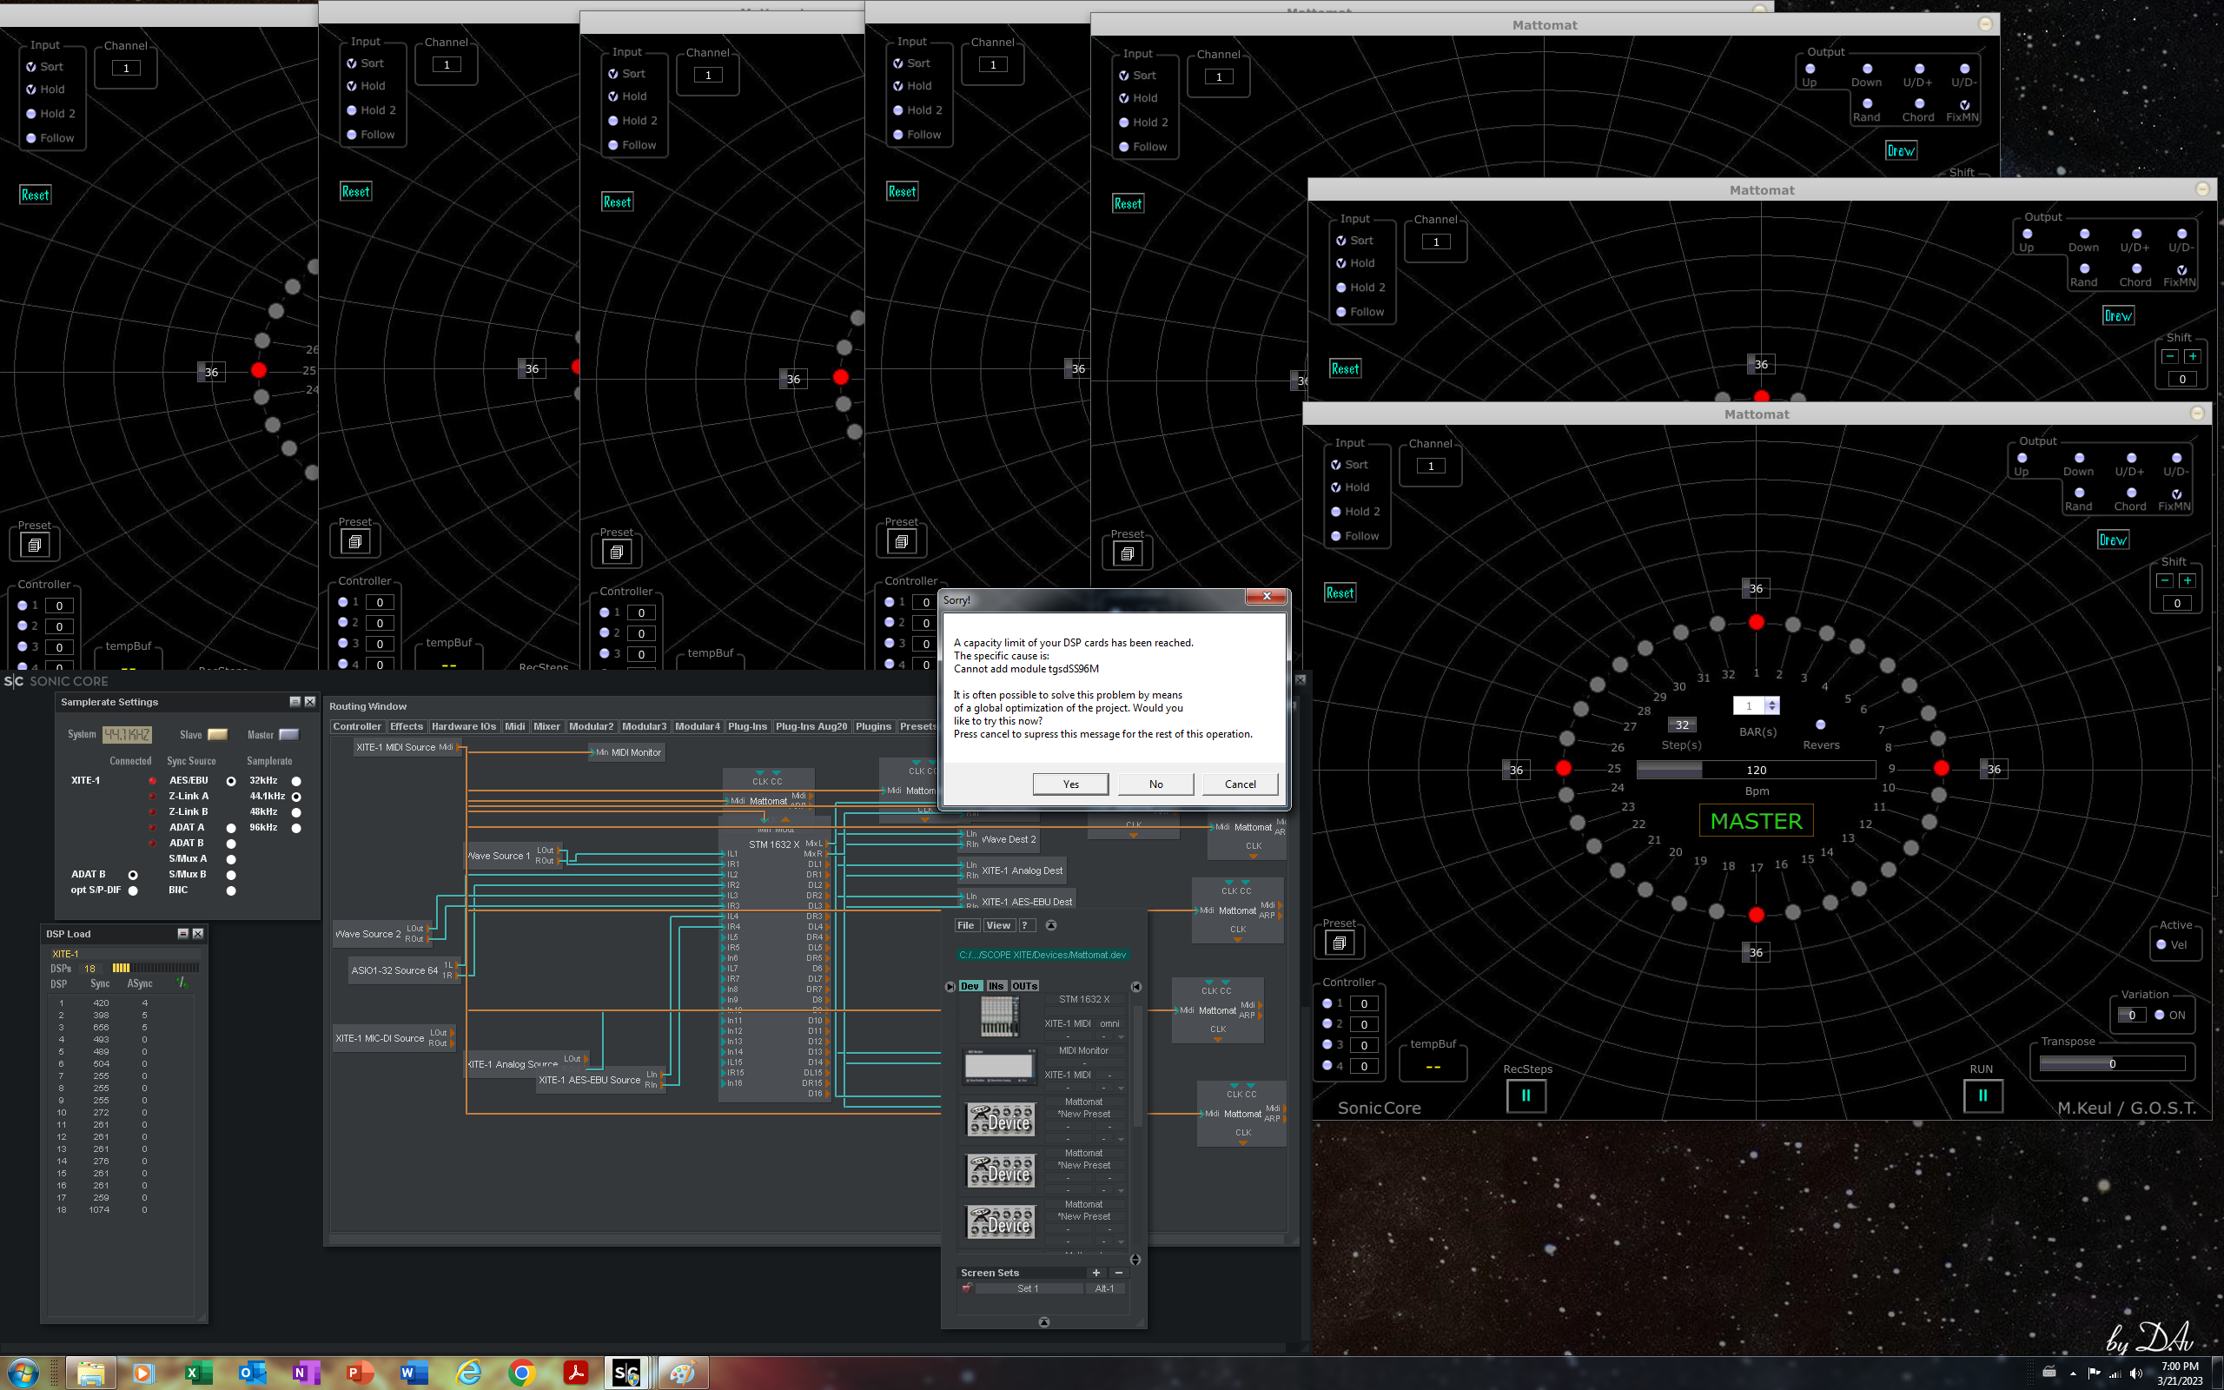Click the lock icon beside Set 1

967,1288
